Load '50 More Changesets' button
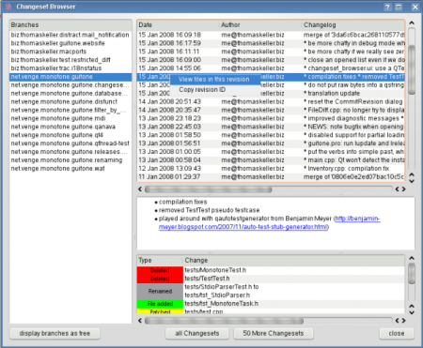This screenshot has width=423, height=348. coord(274,334)
